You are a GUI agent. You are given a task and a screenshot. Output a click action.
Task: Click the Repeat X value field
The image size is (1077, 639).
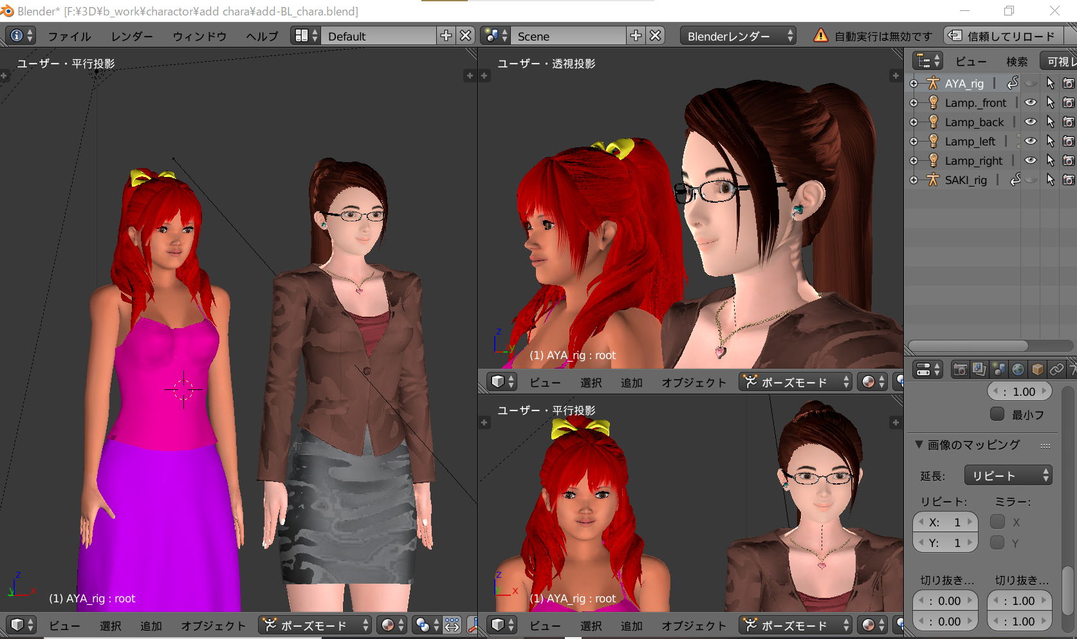pyautogui.click(x=945, y=522)
